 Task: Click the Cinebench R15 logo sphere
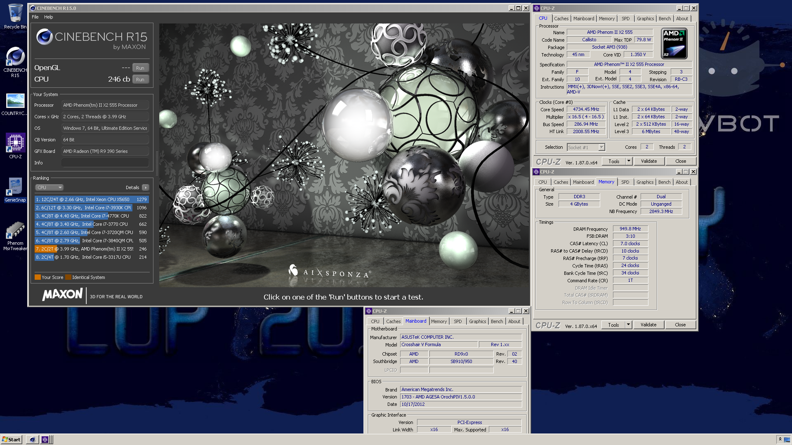pyautogui.click(x=45, y=37)
